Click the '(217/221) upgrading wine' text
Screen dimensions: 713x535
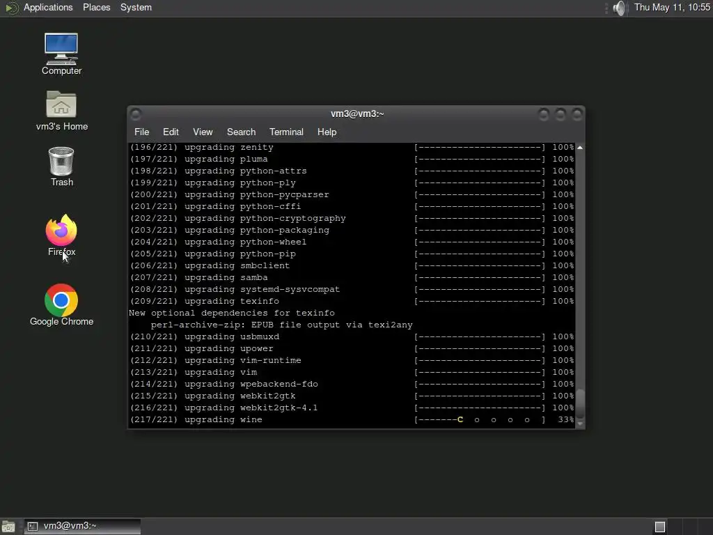click(x=196, y=420)
